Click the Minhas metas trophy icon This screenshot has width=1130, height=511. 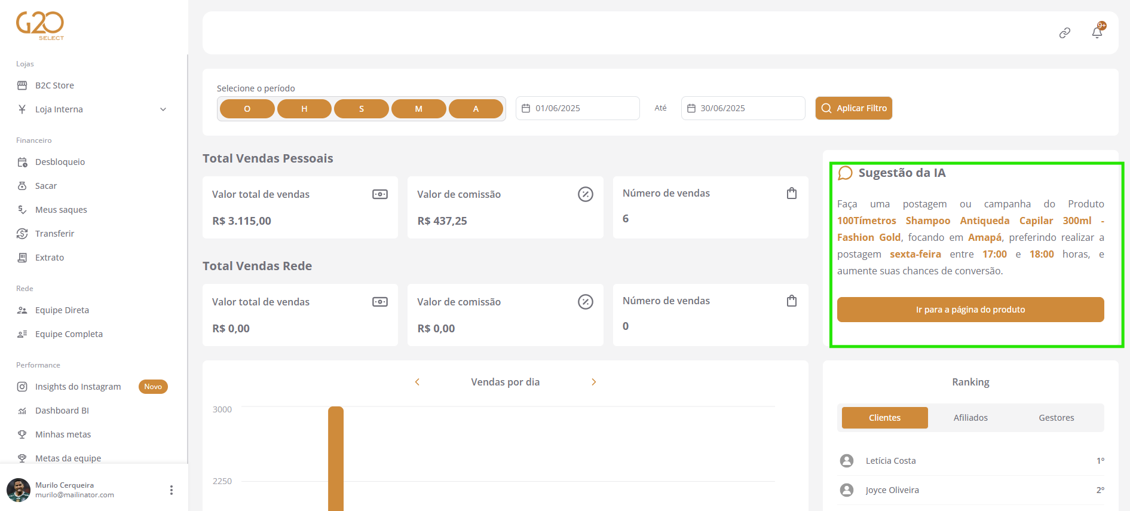click(x=22, y=434)
